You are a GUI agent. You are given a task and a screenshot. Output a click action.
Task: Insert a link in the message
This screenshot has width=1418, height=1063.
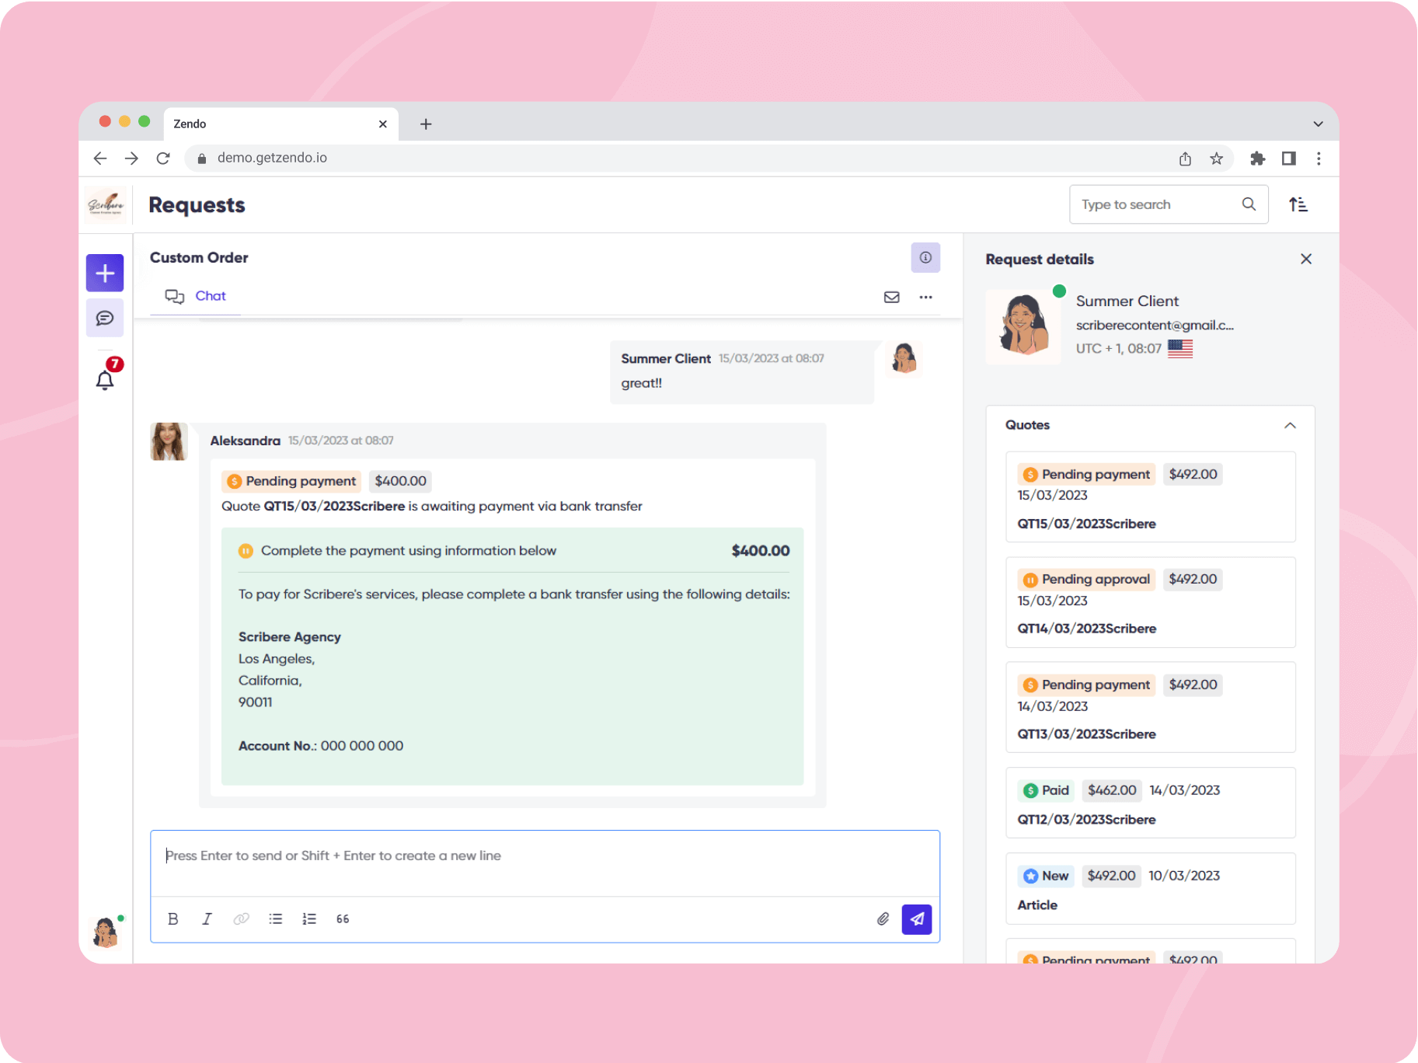(x=242, y=919)
